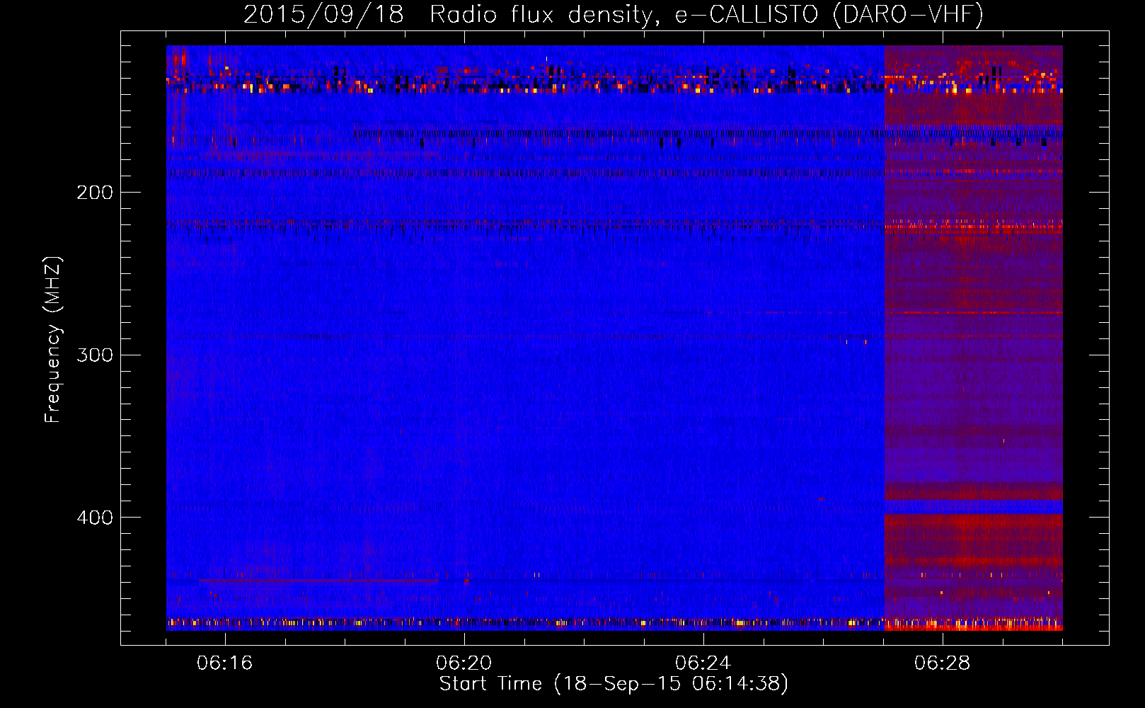Click the 'Frequency (MHZ)' axis label
Image resolution: width=1145 pixels, height=708 pixels.
tap(53, 340)
